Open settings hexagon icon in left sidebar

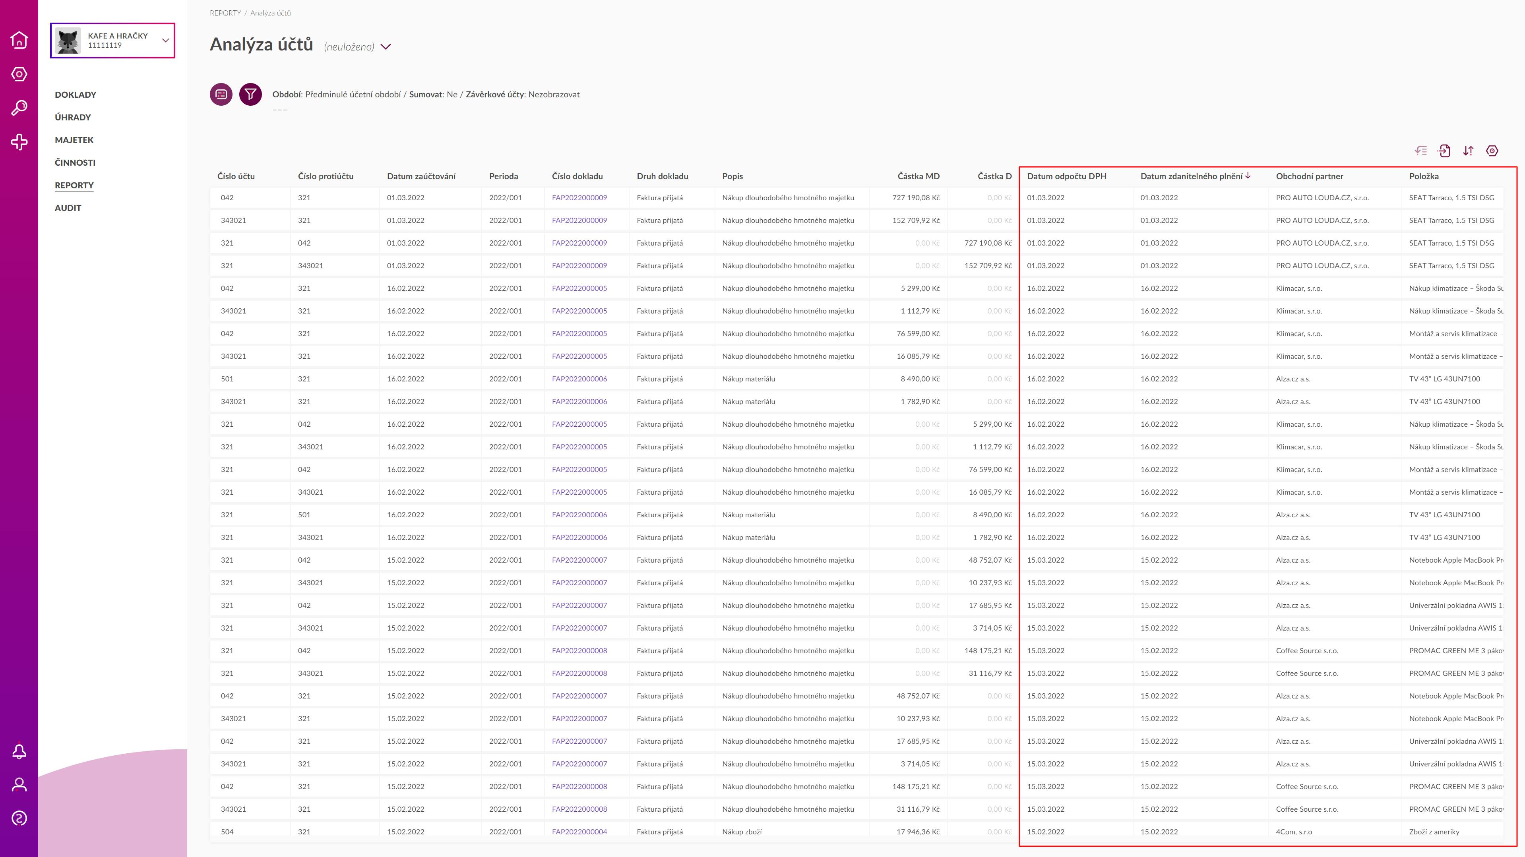tap(19, 74)
